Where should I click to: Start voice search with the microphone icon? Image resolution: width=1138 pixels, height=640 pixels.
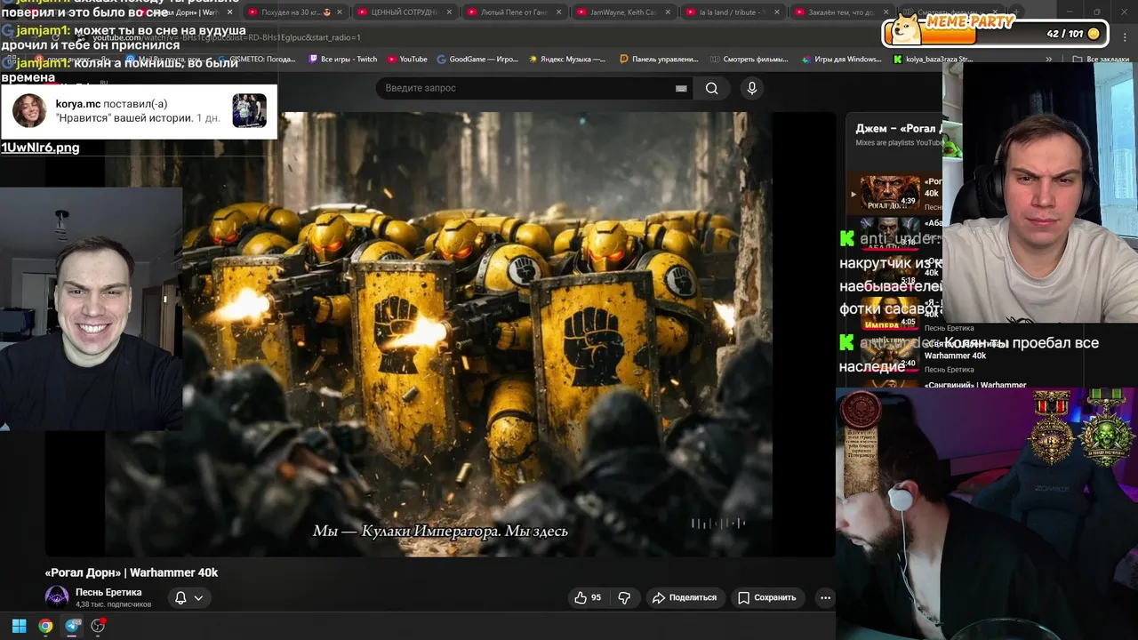tap(751, 88)
